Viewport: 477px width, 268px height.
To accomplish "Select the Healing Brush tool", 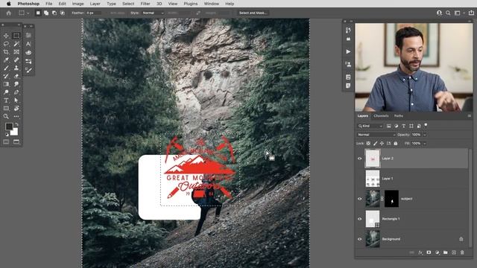I will [x=16, y=60].
